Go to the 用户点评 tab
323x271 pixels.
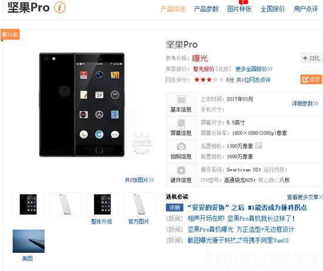pyautogui.click(x=306, y=9)
